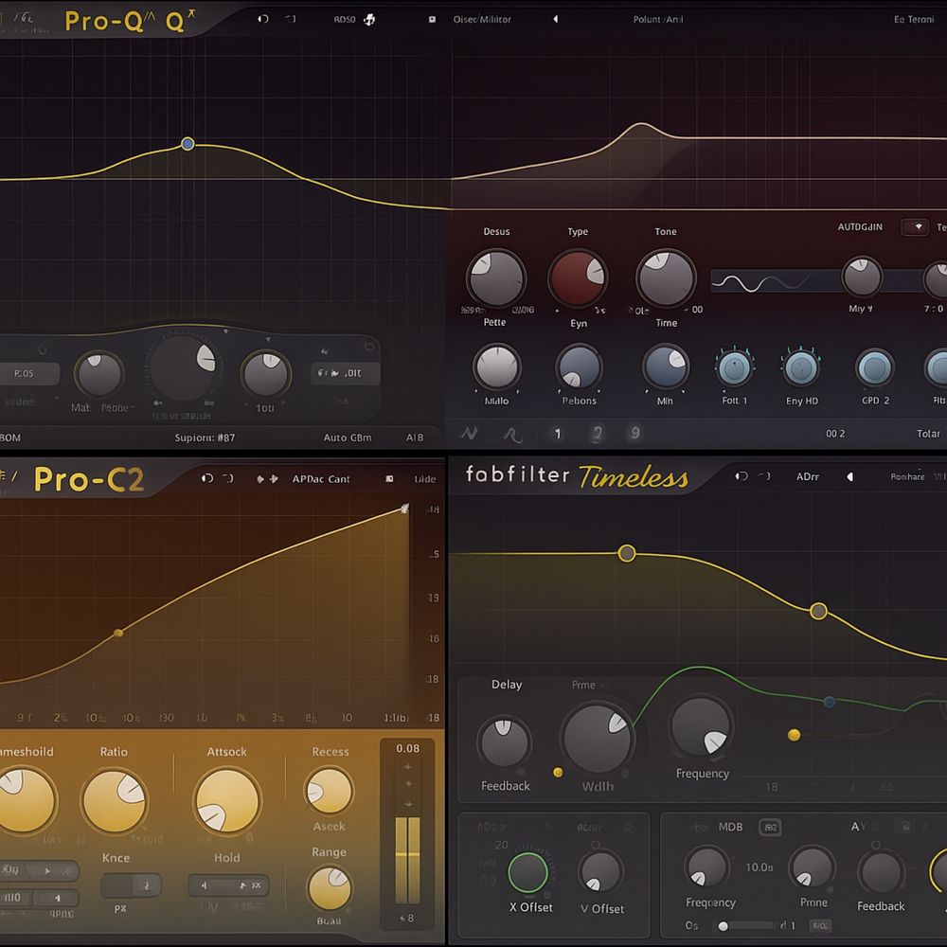Click the undo icon in the Pro-C2 header
This screenshot has height=947, width=947.
(x=207, y=478)
